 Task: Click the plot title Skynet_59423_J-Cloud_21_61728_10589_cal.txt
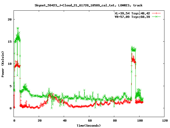(x=74, y=5)
